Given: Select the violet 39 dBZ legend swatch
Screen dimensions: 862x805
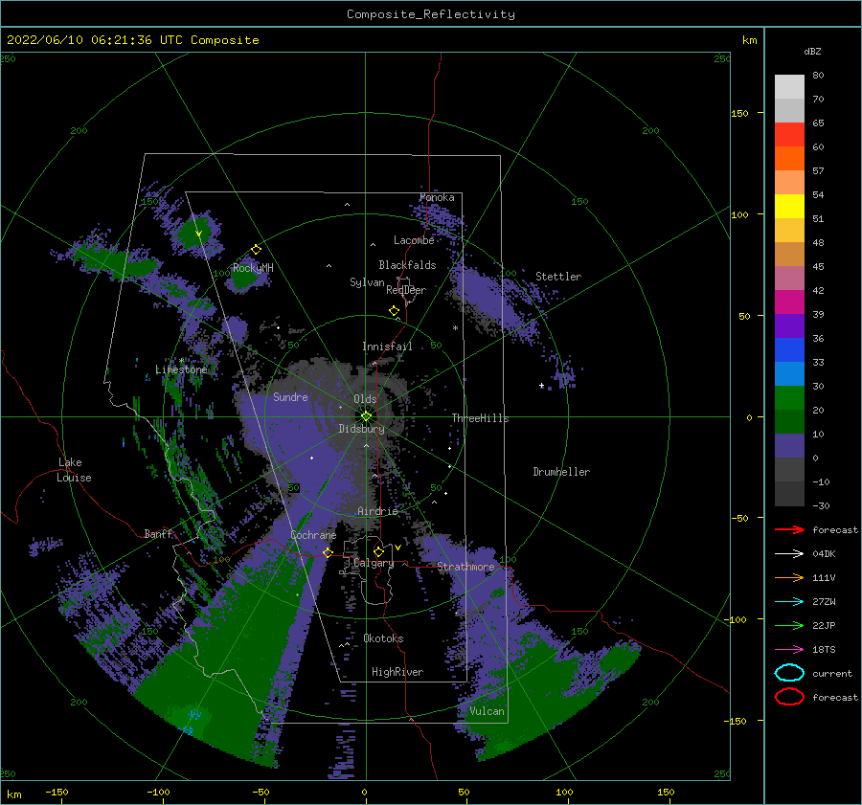Looking at the screenshot, I should [x=789, y=326].
